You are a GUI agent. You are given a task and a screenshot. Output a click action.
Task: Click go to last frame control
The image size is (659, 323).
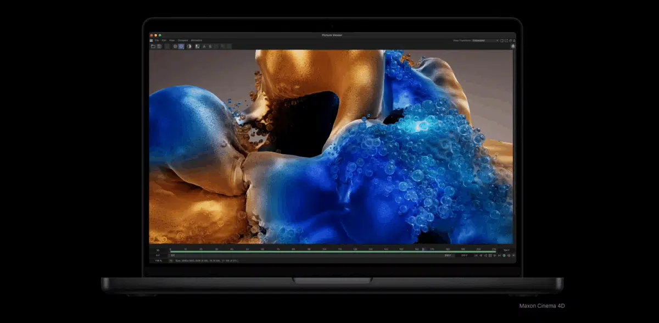(499, 255)
